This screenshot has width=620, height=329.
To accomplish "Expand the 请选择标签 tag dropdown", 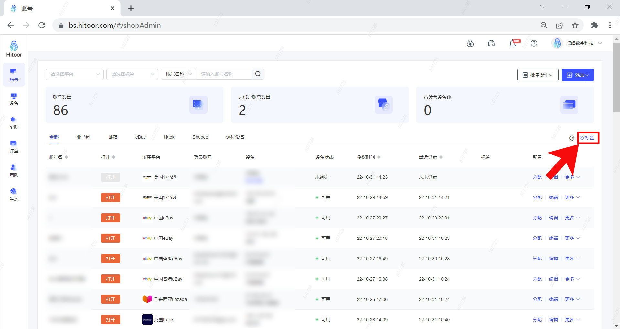I will click(132, 74).
